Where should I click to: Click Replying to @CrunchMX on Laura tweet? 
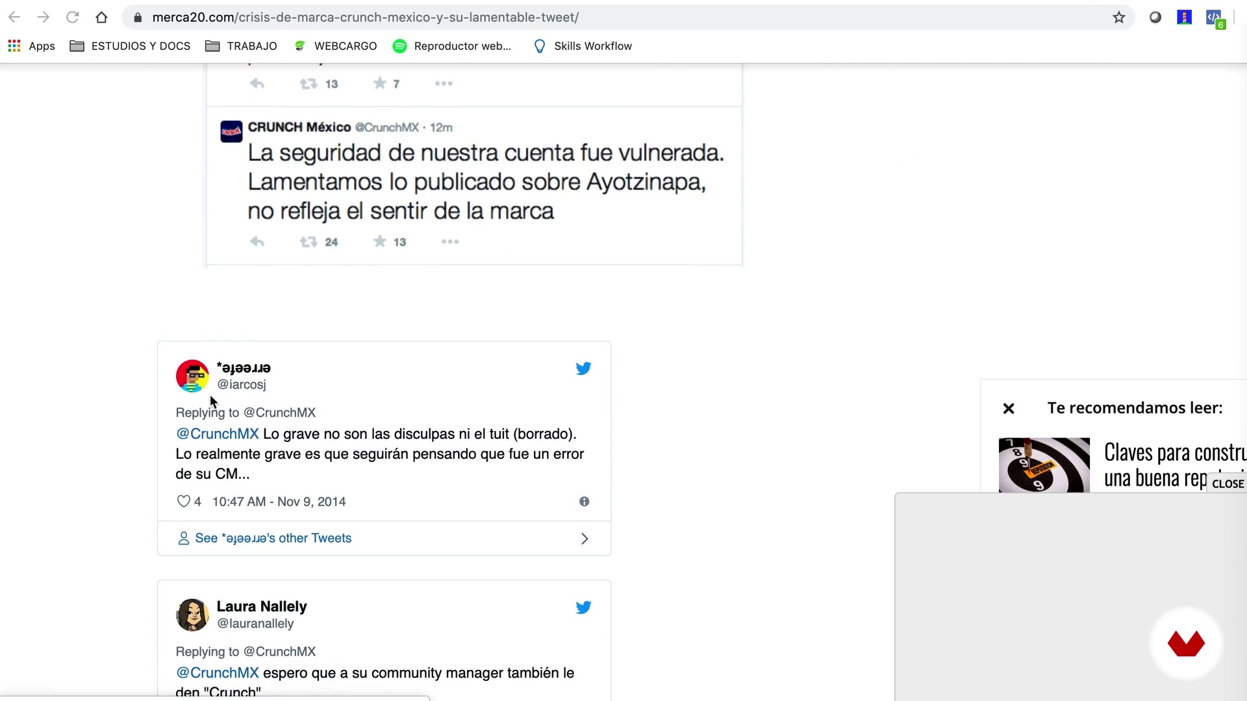(246, 652)
